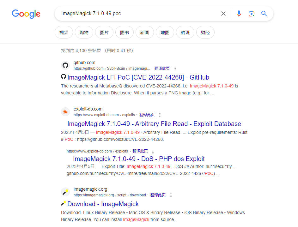Click the https://imagemagick.org script download breadcrumb

pyautogui.click(x=110, y=195)
